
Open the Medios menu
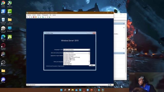click(39, 15)
